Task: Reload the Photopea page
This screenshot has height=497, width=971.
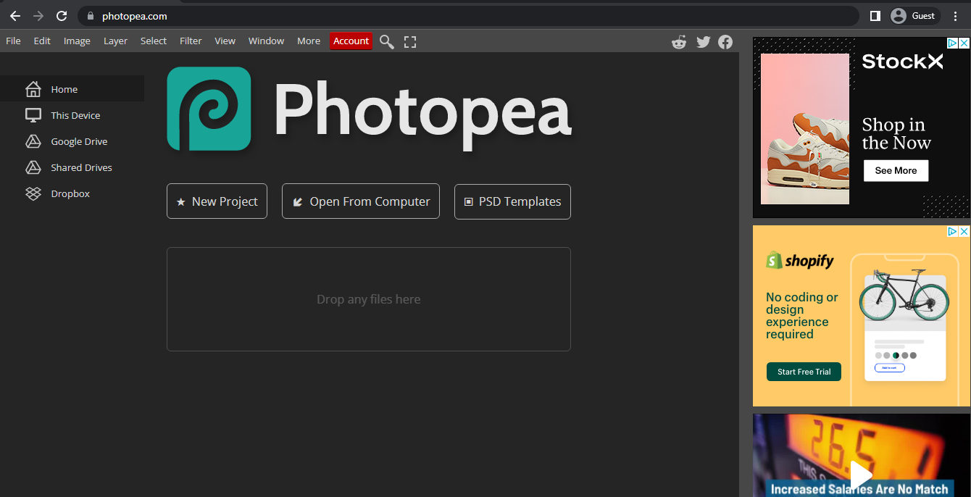Action: tap(62, 16)
